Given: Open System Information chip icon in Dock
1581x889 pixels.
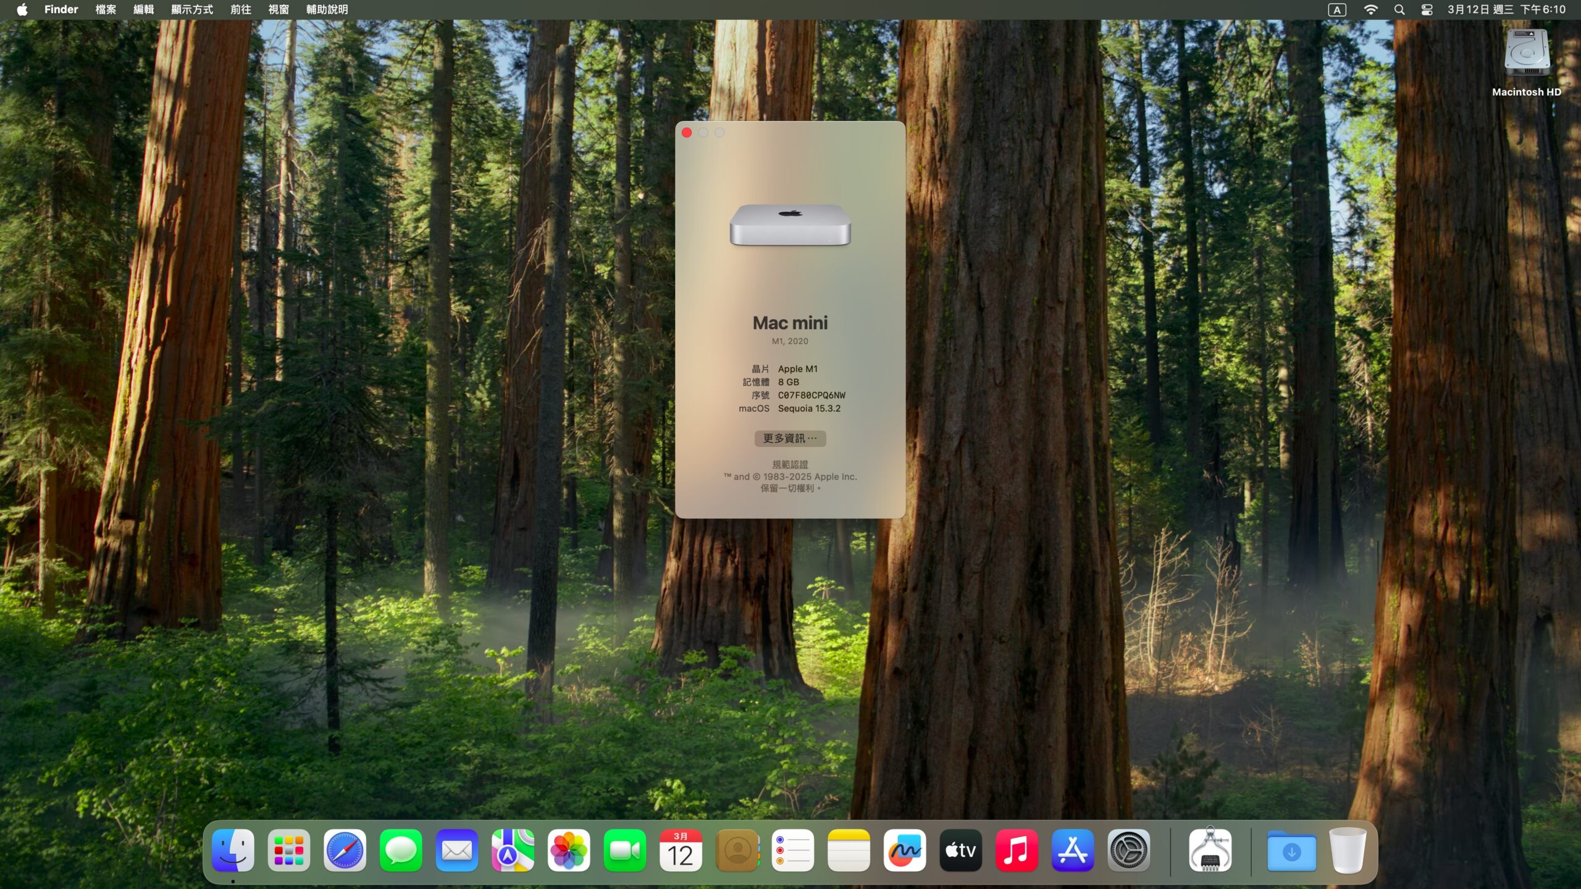Looking at the screenshot, I should coord(1210,851).
